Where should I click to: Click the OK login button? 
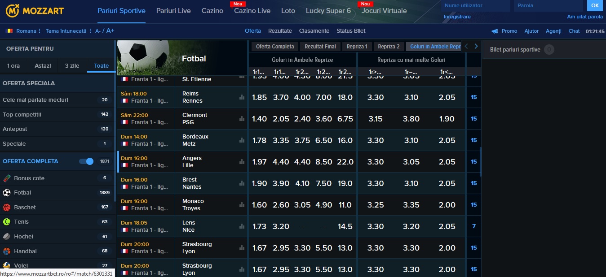click(x=595, y=5)
